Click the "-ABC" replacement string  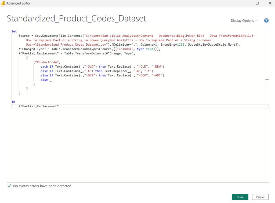click(157, 75)
